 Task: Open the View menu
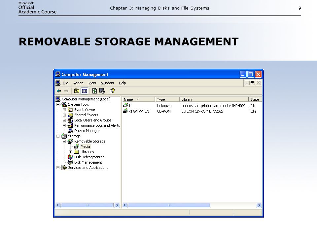[x=92, y=83]
